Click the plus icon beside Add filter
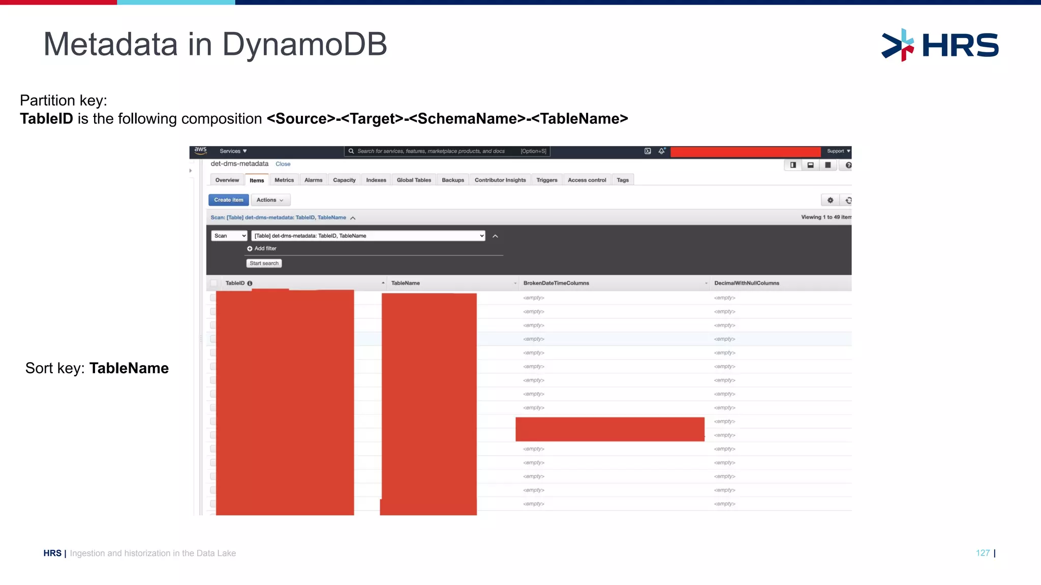Screen dimensions: 1041x585 pos(250,249)
